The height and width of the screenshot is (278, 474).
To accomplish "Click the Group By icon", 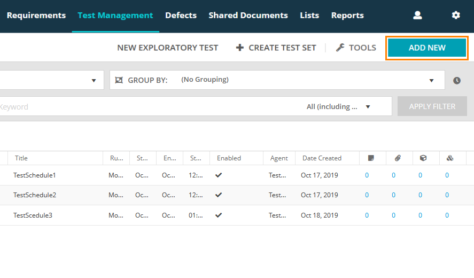I will point(119,80).
